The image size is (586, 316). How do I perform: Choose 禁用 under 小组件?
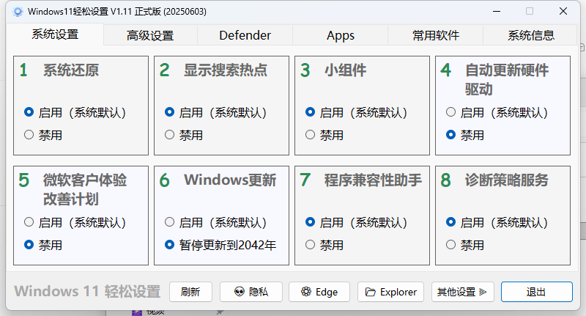[324, 135]
